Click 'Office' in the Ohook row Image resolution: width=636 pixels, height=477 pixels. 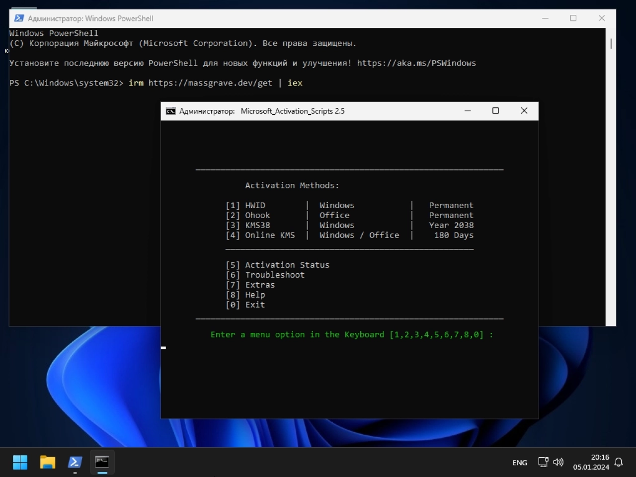(334, 215)
